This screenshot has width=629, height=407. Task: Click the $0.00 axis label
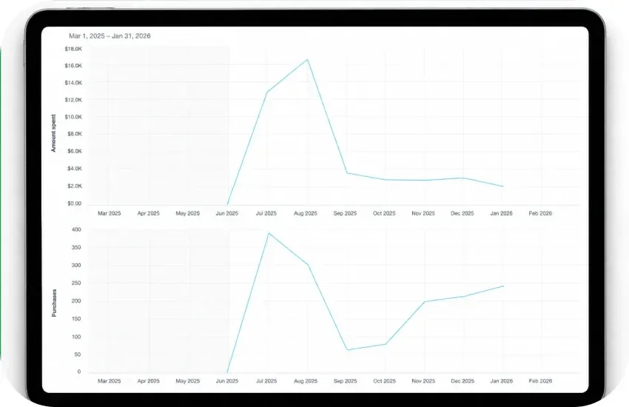[x=74, y=203]
